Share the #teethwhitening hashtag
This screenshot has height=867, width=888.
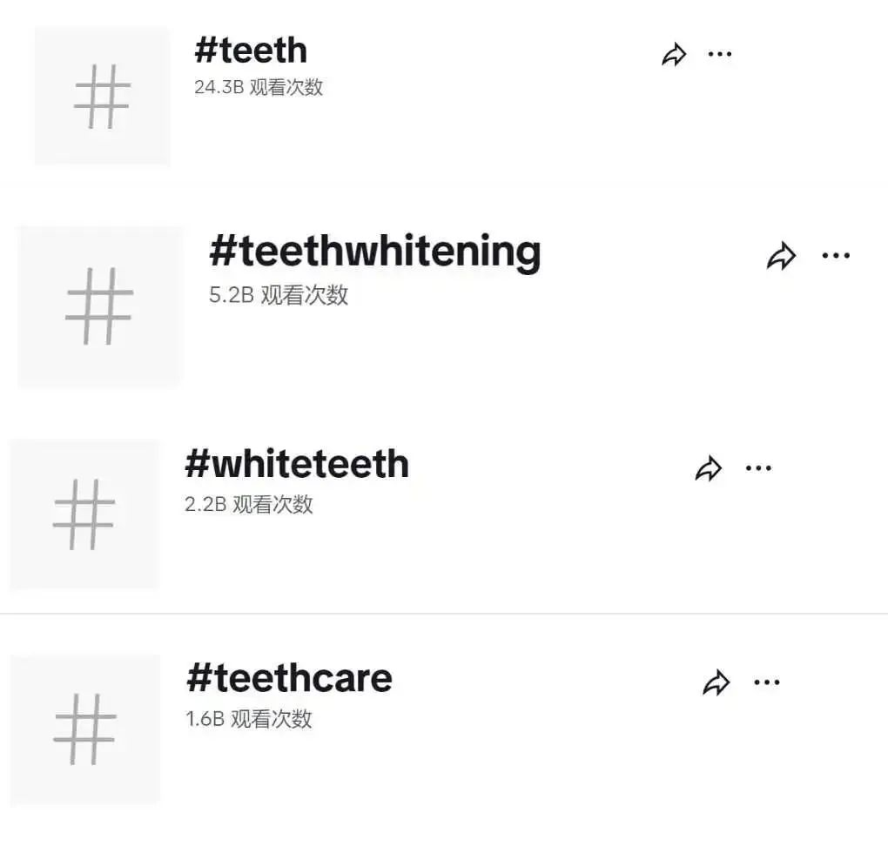tap(781, 257)
